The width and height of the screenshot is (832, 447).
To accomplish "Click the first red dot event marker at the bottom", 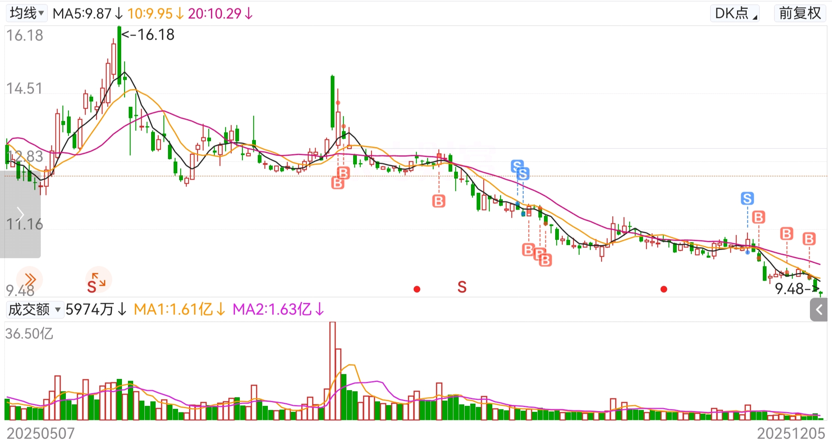I will coord(417,289).
